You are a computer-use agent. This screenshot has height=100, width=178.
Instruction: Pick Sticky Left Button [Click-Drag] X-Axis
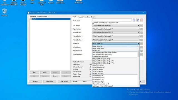pyautogui.click(x=115, y=61)
